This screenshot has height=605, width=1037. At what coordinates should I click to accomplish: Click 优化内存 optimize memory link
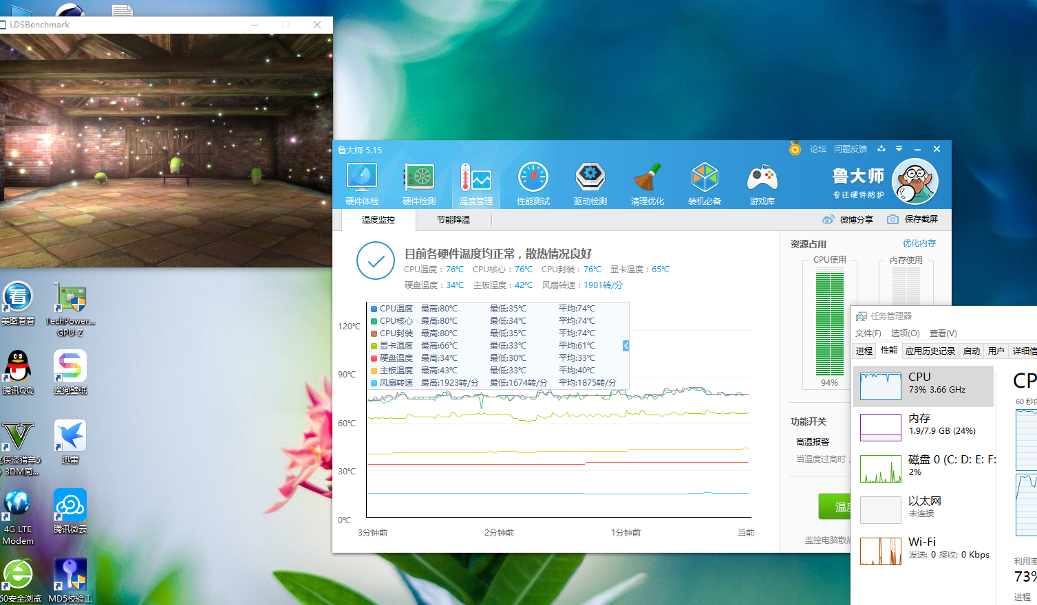coord(919,243)
